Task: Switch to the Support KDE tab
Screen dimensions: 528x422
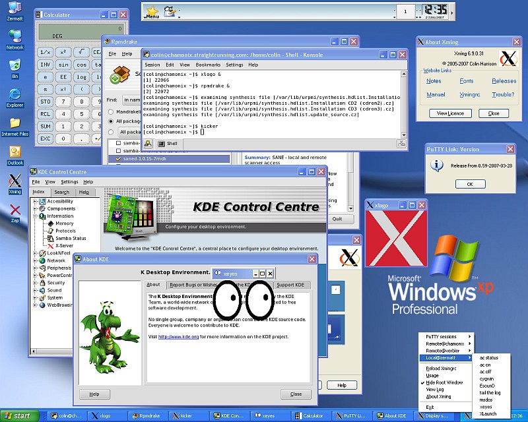Action: tap(290, 285)
